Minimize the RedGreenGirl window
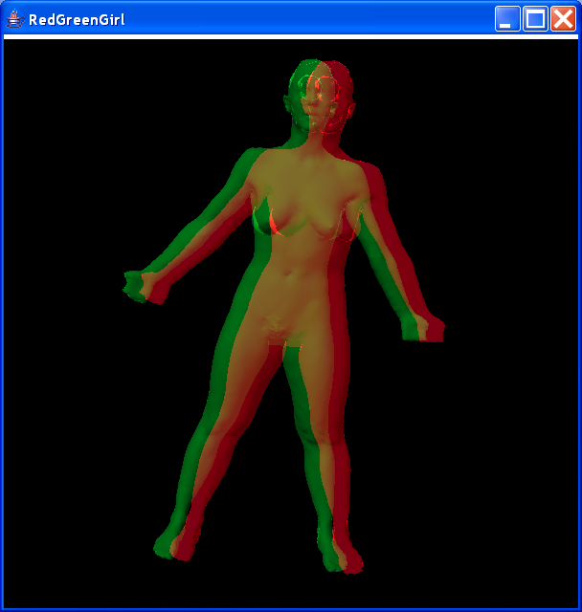 (507, 19)
